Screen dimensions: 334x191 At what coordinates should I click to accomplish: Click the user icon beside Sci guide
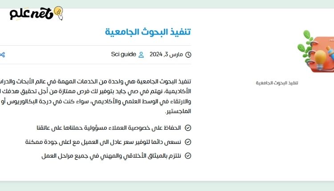141,55
